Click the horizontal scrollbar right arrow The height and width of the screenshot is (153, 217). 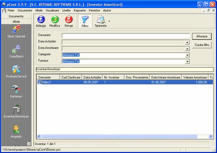pos(211,136)
